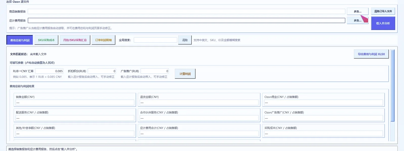
Task: Click the 配送服务 result field
Action: click(75, 118)
